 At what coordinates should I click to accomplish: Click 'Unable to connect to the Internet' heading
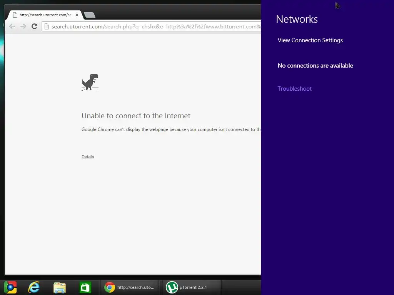pos(136,116)
